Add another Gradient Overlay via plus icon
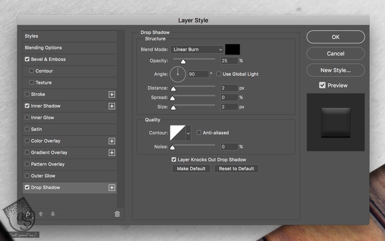 tap(112, 153)
